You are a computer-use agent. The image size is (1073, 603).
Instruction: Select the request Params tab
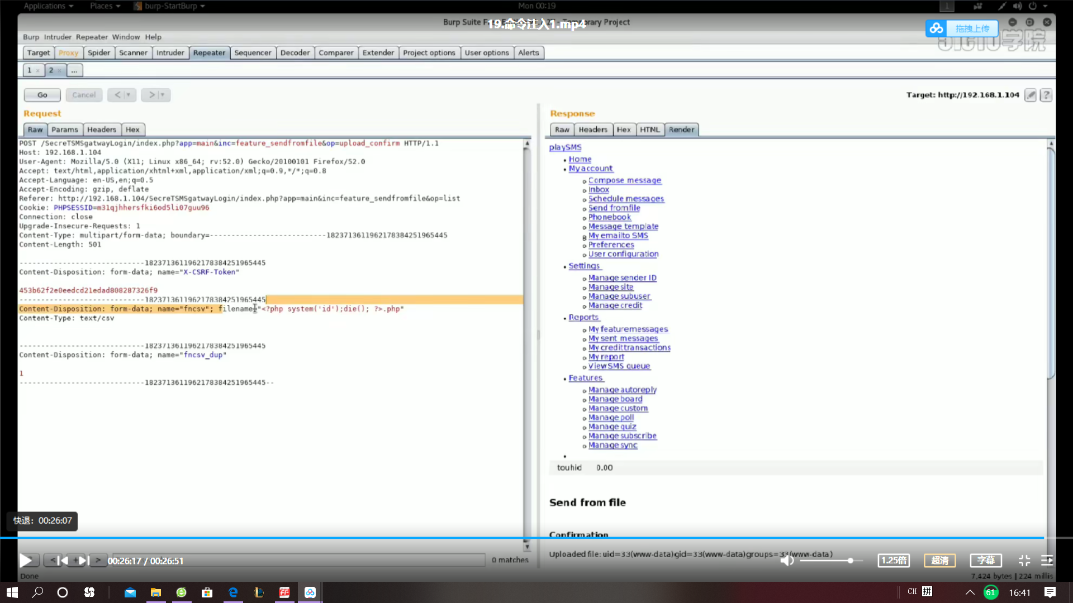click(65, 130)
